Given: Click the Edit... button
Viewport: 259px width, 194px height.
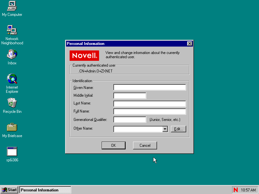Looking at the screenshot, I should click(178, 129).
